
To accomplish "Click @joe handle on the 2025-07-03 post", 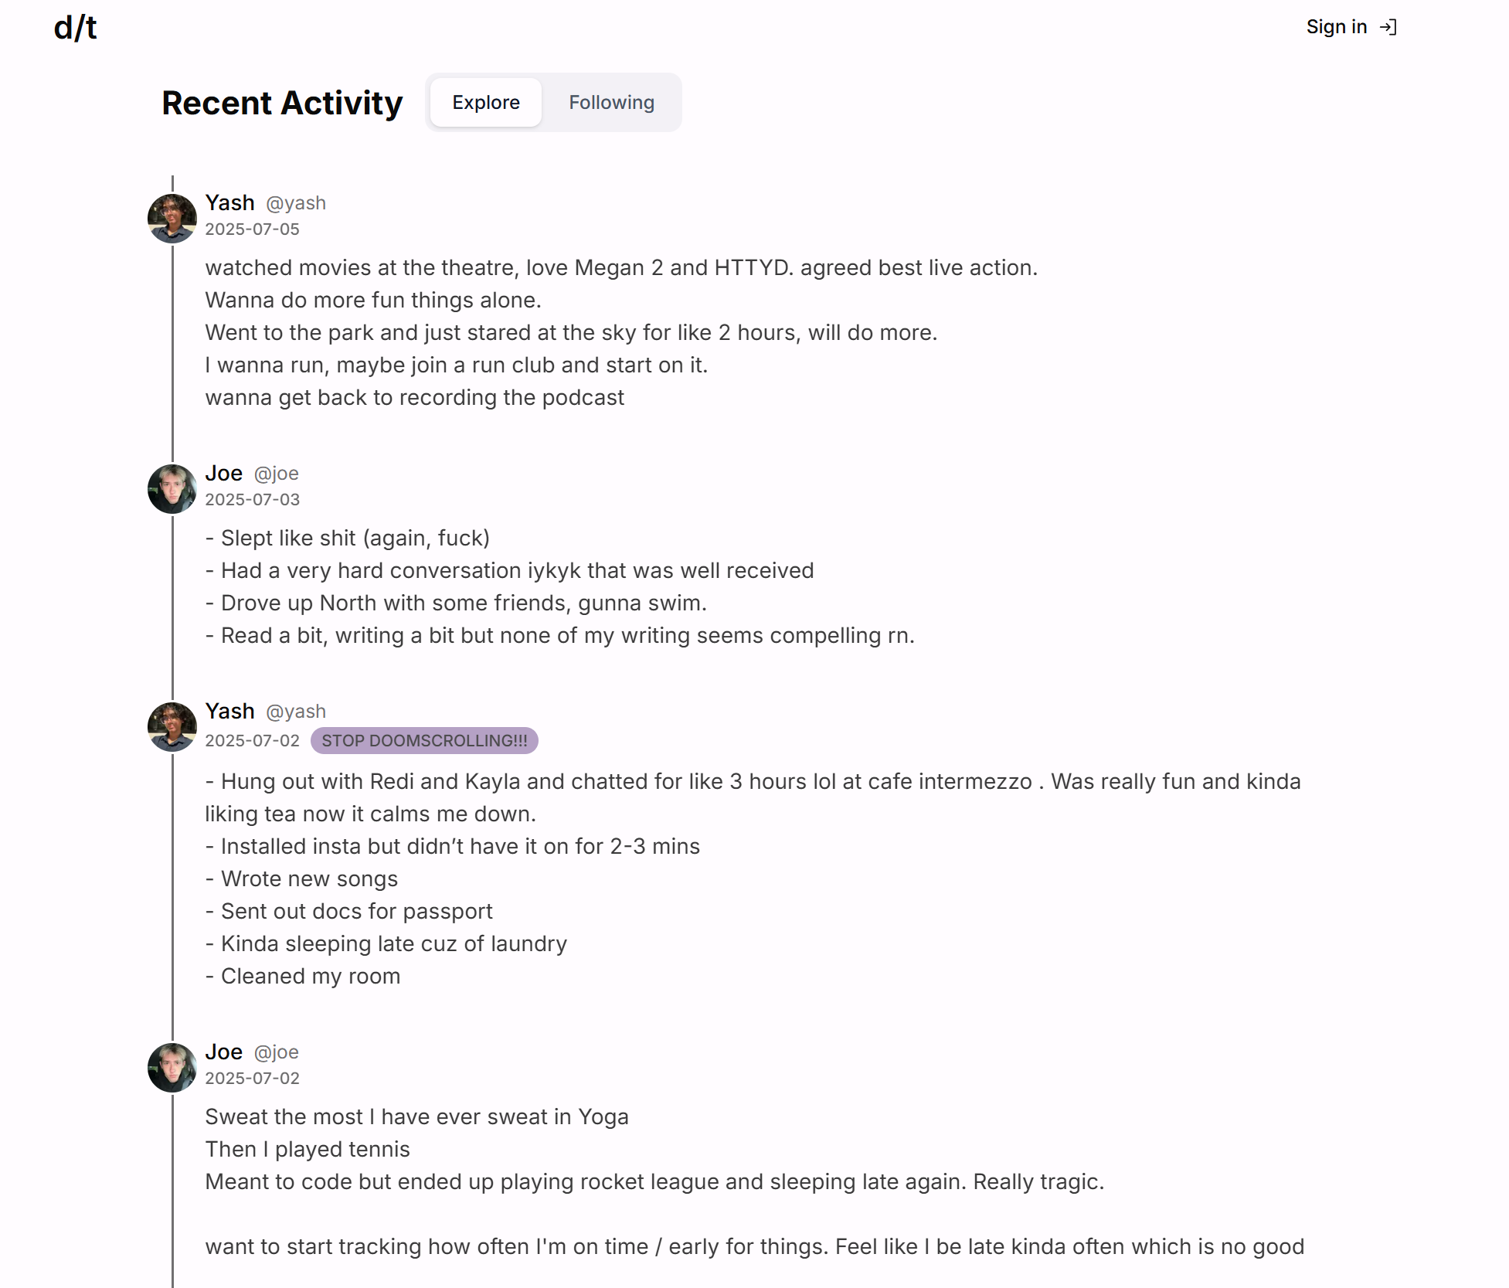I will (x=277, y=474).
